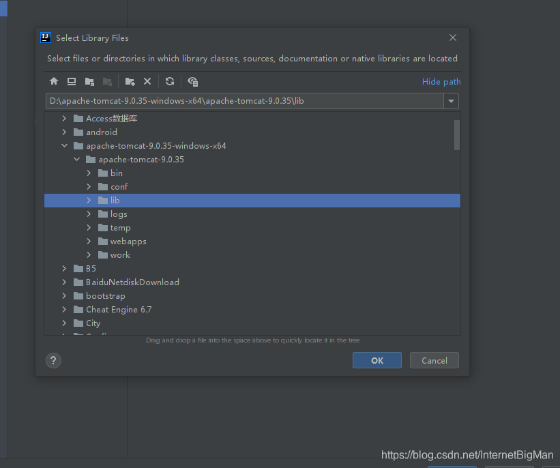Click the Cancel button

pos(434,360)
